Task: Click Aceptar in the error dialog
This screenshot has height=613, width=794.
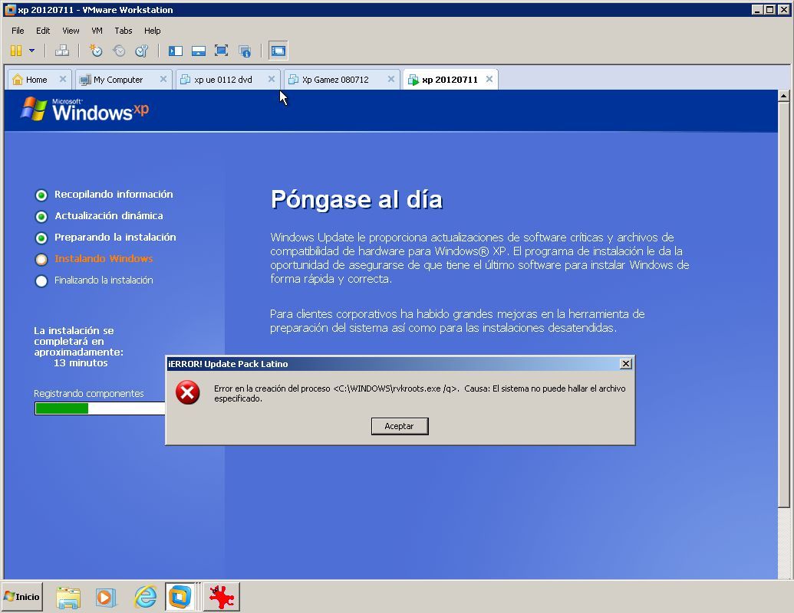Action: (x=400, y=426)
